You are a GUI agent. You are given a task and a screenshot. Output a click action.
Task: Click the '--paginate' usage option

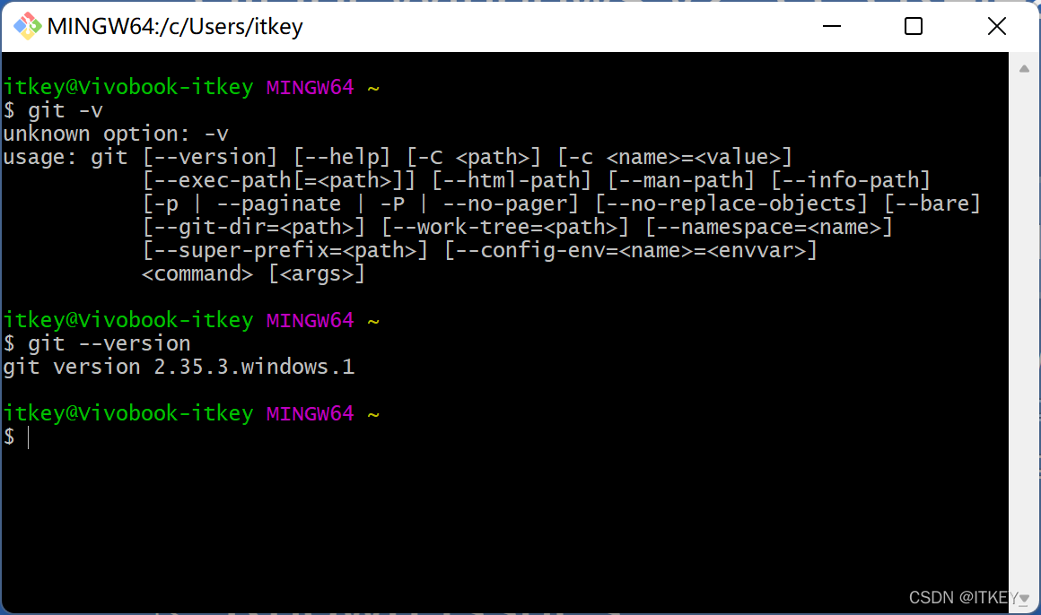pyautogui.click(x=279, y=204)
